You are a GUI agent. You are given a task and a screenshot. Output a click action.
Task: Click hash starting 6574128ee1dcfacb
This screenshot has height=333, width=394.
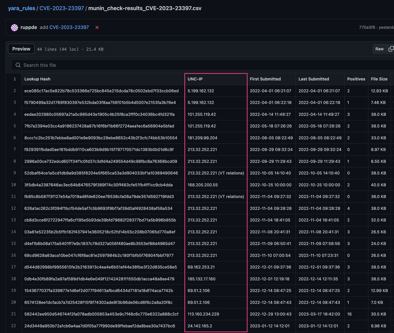[98, 302]
